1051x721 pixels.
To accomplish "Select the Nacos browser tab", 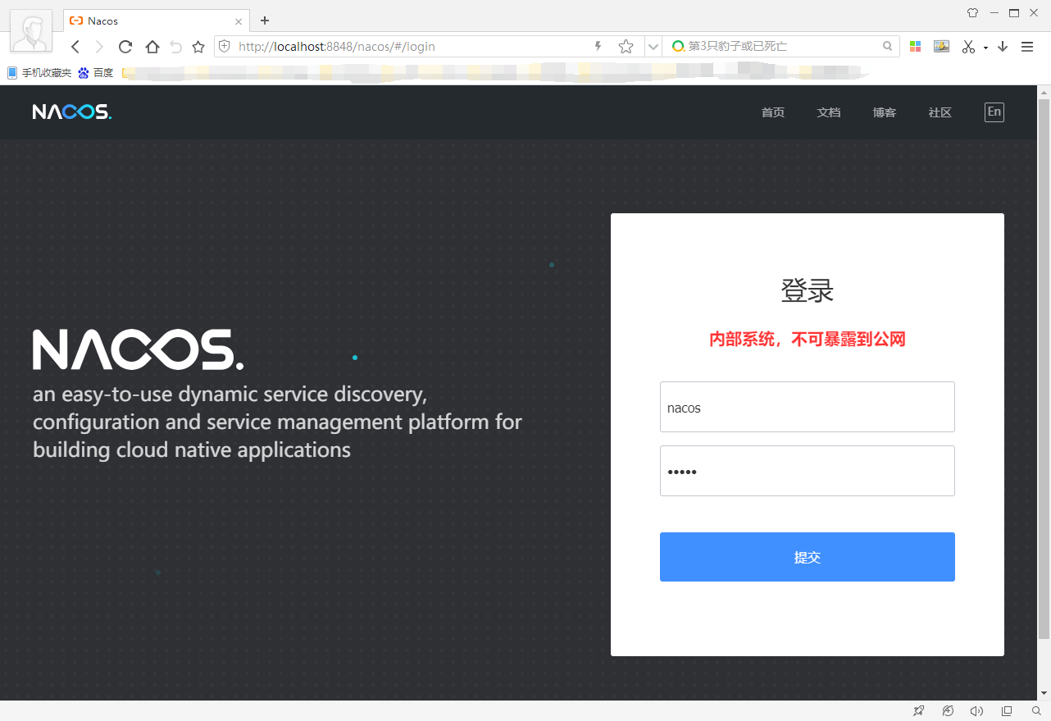I will [156, 21].
